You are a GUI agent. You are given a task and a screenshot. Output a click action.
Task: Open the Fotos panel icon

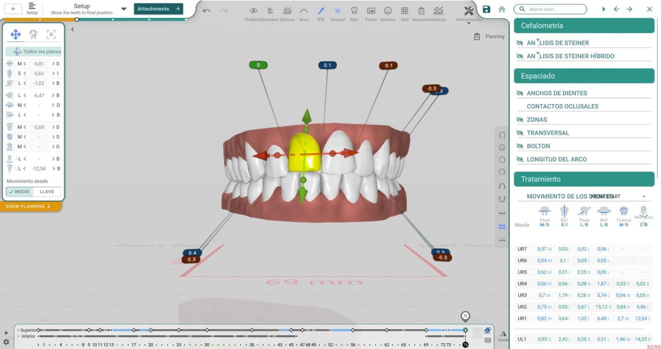pos(371,11)
